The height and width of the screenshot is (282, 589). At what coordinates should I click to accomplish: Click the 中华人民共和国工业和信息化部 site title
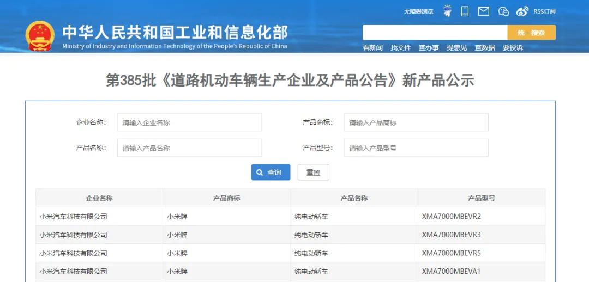[x=175, y=33]
